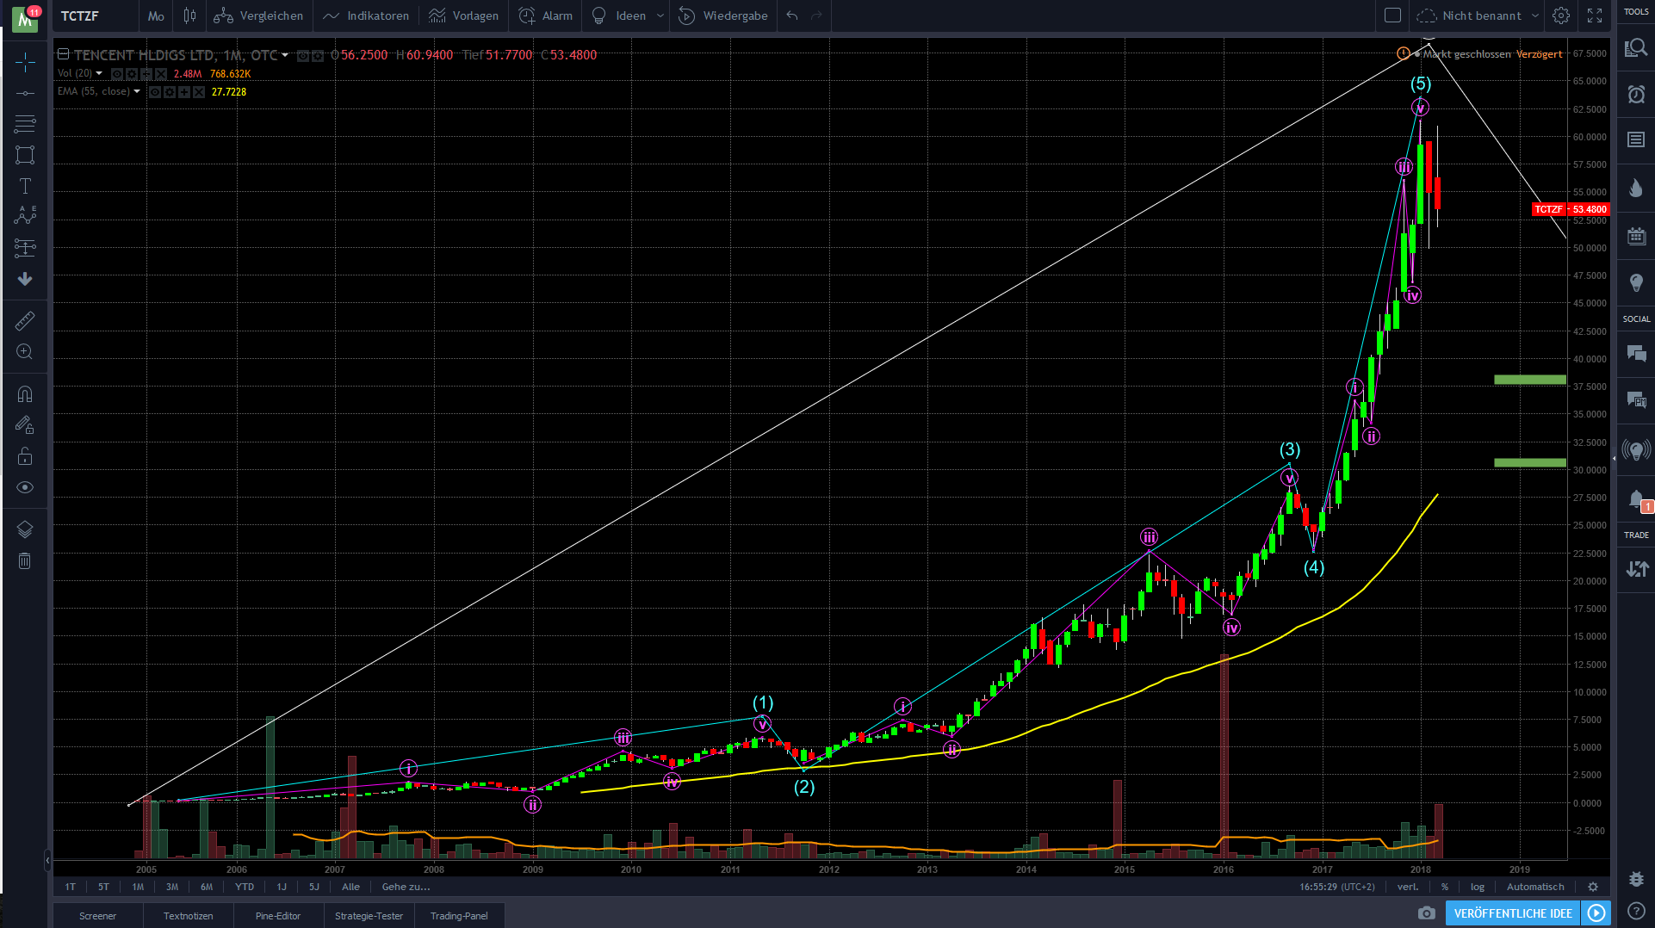
Task: Toggle magnet mode for drawings
Action: point(25,394)
